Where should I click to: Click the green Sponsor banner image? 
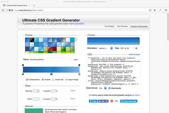tap(34, 111)
